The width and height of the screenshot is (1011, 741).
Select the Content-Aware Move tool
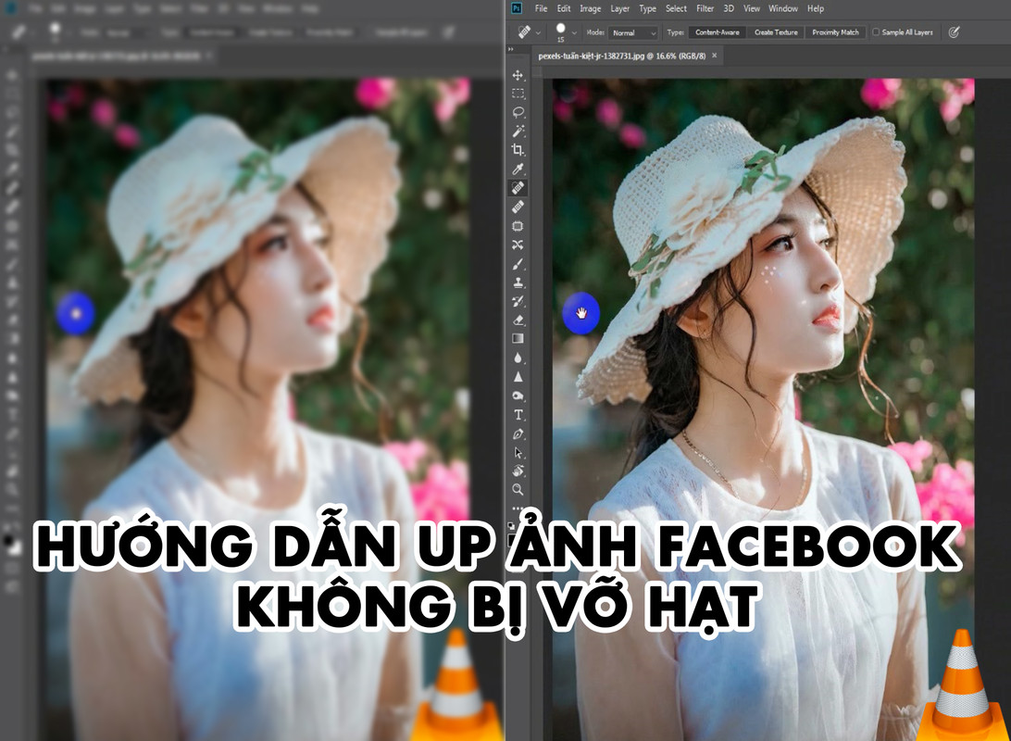point(518,245)
